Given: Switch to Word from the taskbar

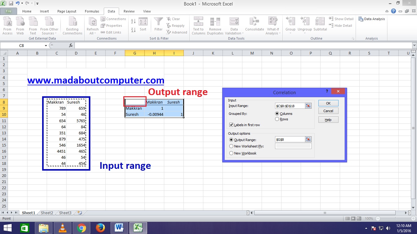Looking at the screenshot, I should [119, 228].
